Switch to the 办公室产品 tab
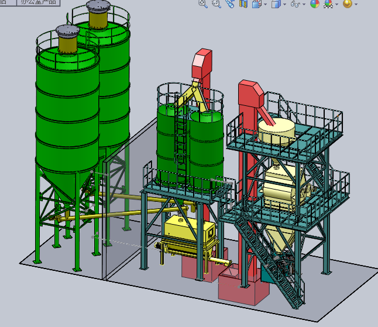Image resolution: width=378 pixels, height=327 pixels. [38, 2]
